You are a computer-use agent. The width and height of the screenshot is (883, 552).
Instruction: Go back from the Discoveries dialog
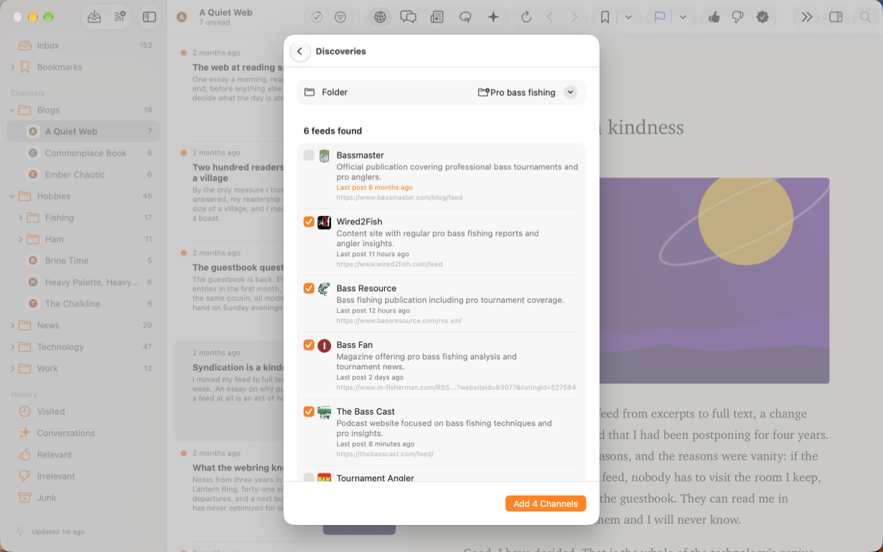click(x=300, y=52)
